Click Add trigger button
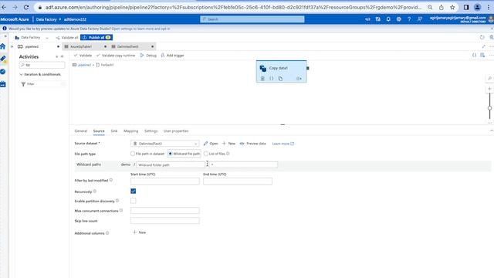Viewport: 494px width, 278px height. (x=172, y=55)
